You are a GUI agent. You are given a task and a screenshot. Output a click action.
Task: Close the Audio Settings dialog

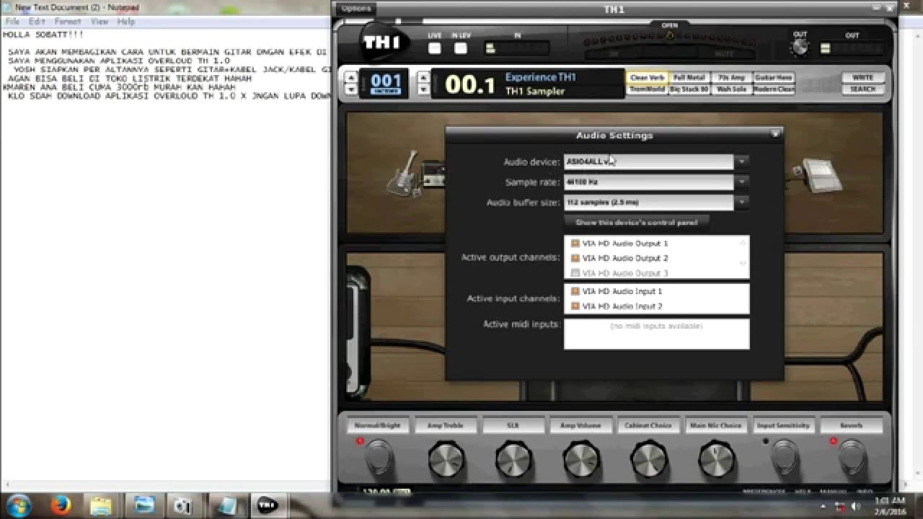coord(775,133)
